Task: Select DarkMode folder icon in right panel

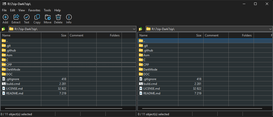Action: 141,69
